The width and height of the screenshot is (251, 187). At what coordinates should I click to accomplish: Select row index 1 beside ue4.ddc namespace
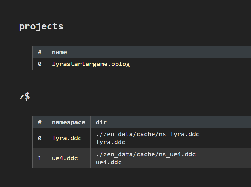click(x=40, y=158)
